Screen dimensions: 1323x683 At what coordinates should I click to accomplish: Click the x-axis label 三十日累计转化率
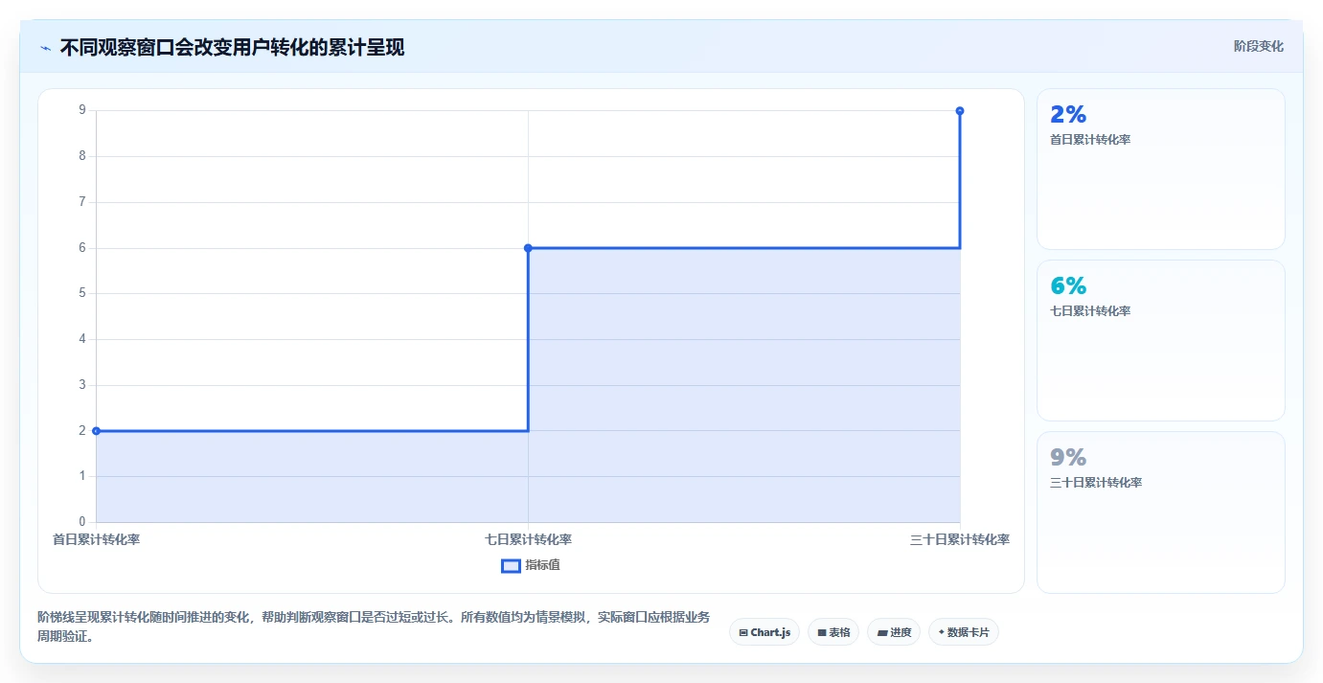click(960, 540)
